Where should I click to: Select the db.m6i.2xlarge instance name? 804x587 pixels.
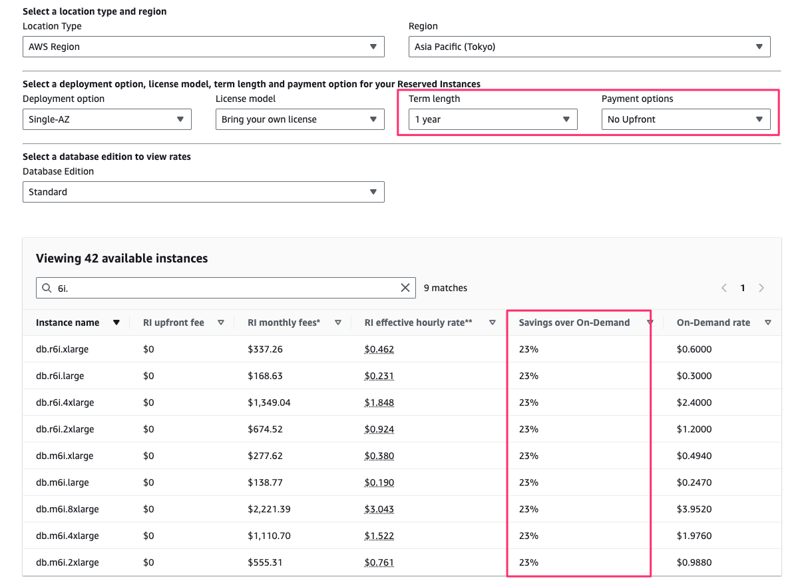pyautogui.click(x=67, y=562)
